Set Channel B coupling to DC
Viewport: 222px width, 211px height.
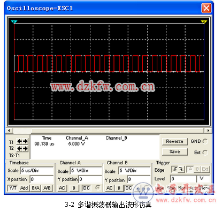click(128, 188)
